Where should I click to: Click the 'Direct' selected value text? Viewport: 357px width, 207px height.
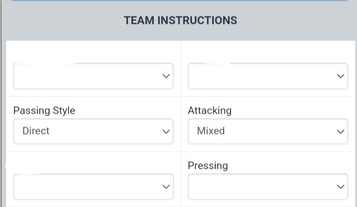(x=36, y=131)
